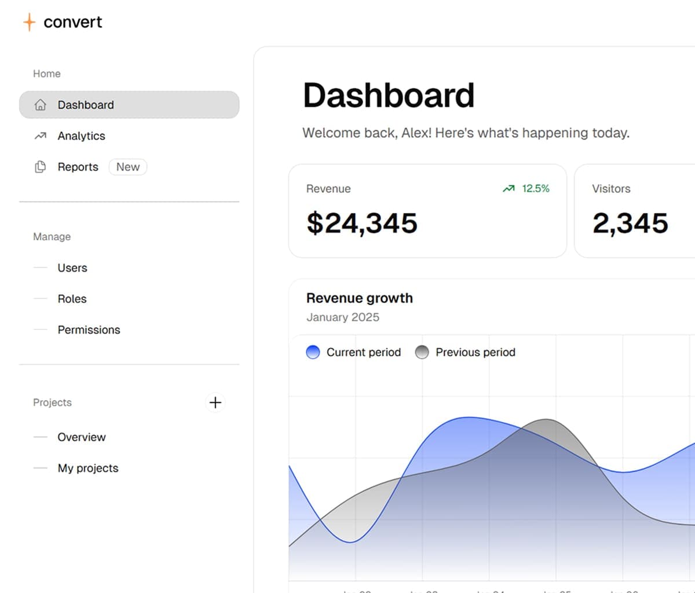Click the New badge next to Reports
This screenshot has width=695, height=593.
tap(127, 167)
